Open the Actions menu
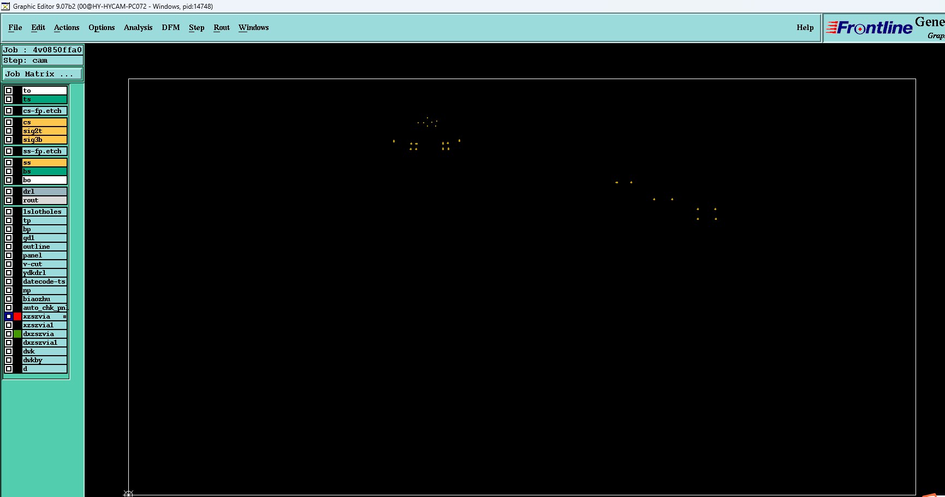Viewport: 945px width, 497px height. click(67, 27)
